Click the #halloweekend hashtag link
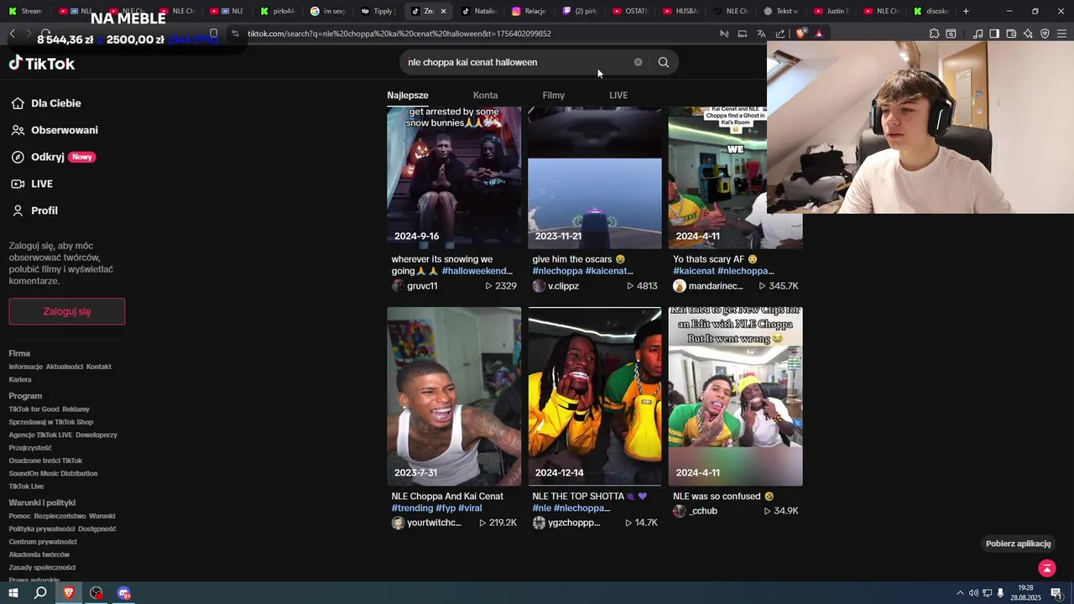The height and width of the screenshot is (604, 1074). click(477, 271)
